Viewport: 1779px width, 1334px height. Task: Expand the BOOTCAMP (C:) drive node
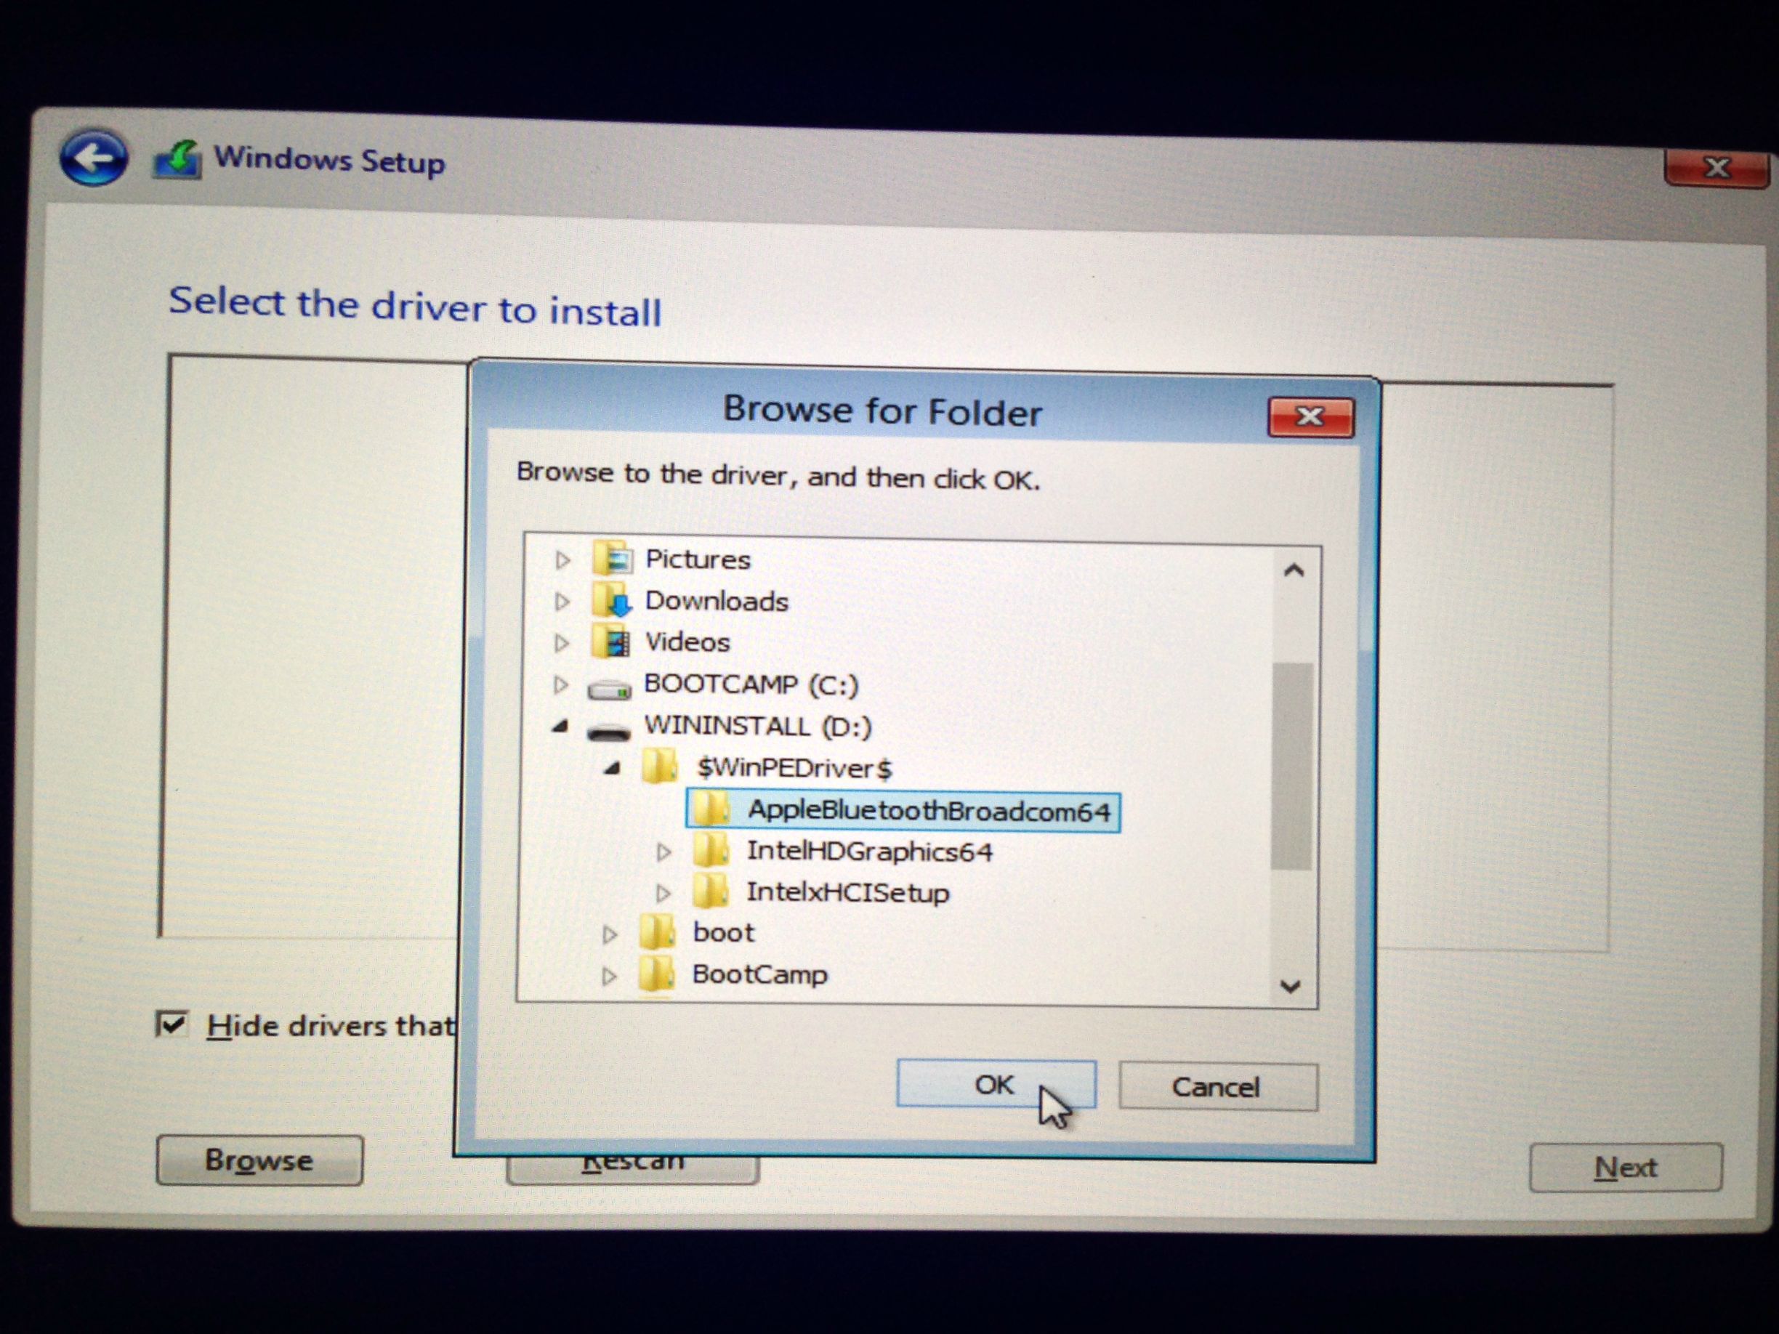pos(560,684)
